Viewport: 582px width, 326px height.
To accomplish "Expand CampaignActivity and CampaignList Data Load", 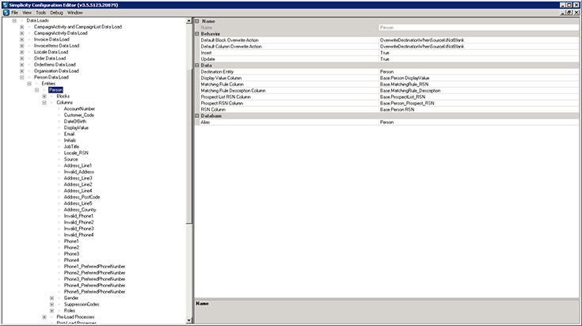I will click(x=22, y=27).
